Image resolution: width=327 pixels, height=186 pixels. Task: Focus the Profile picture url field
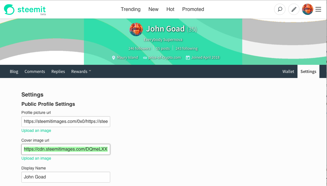click(66, 121)
